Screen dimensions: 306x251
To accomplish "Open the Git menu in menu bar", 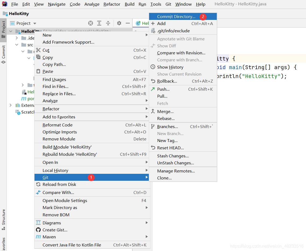I will 168,4.
